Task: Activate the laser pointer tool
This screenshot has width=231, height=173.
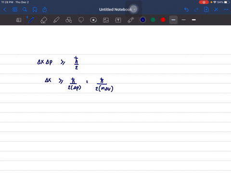Action: tap(131, 20)
